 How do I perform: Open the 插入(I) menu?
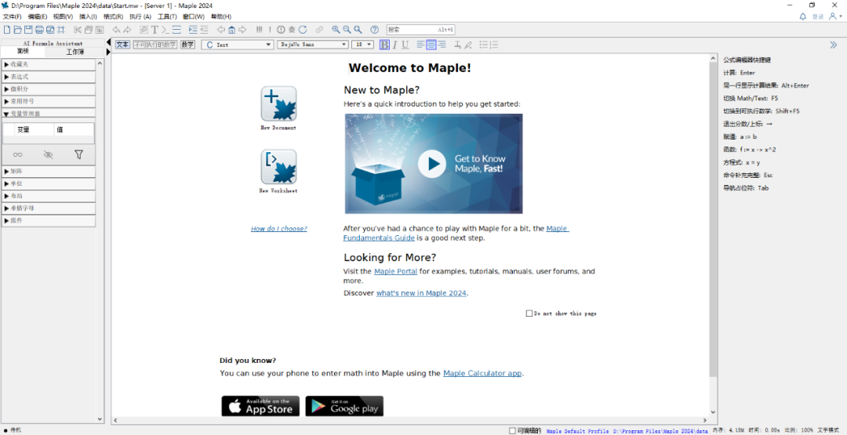88,16
